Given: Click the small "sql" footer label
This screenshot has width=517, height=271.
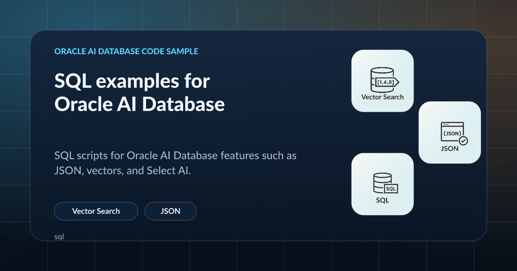Looking at the screenshot, I should click(x=59, y=237).
